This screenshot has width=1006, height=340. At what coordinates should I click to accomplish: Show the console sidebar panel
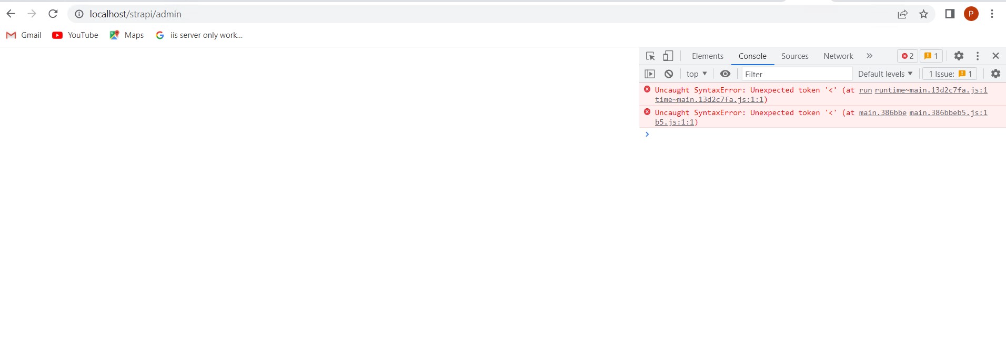tap(650, 74)
